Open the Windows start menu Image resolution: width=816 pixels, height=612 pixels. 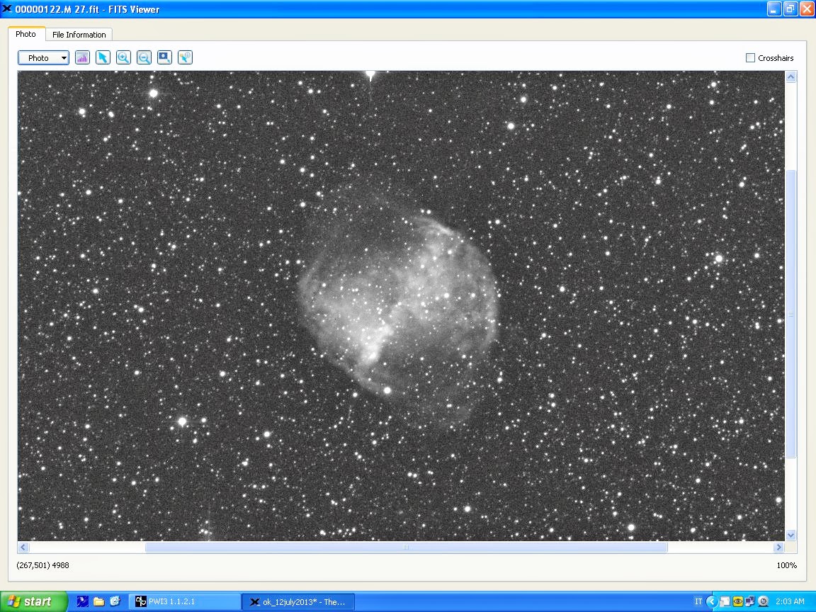click(34, 601)
